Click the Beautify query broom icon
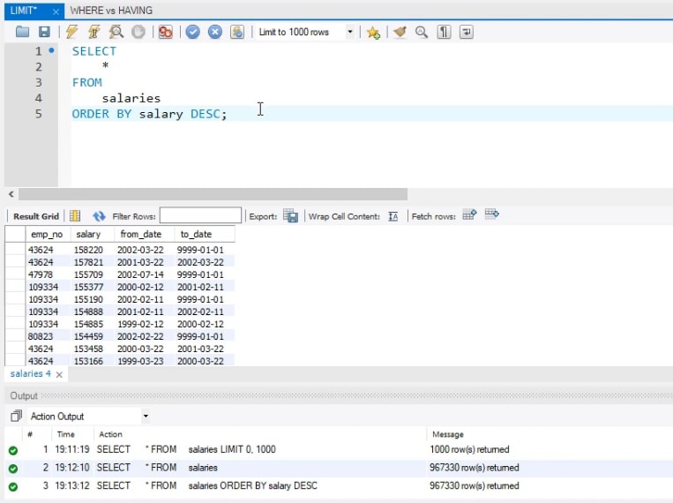The width and height of the screenshot is (673, 503). (400, 32)
